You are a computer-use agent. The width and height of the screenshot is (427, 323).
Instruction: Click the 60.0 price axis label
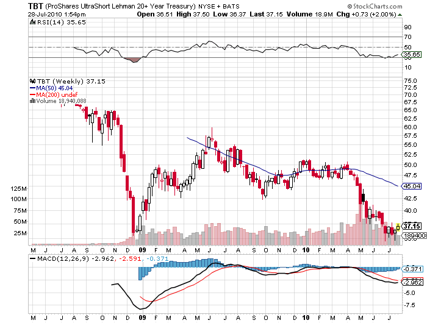tap(411, 127)
